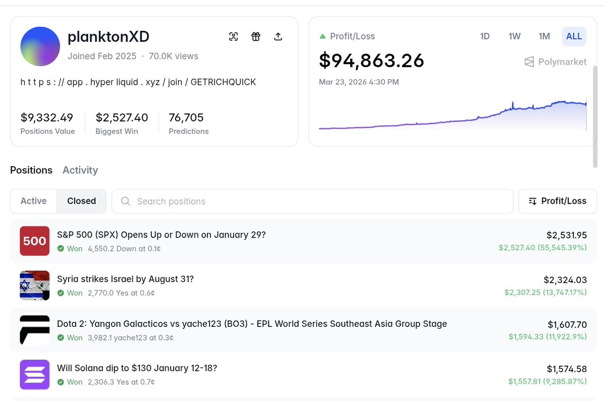This screenshot has width=605, height=401.
Task: Click the green up-triangle beside Profit/Loss
Action: (322, 37)
